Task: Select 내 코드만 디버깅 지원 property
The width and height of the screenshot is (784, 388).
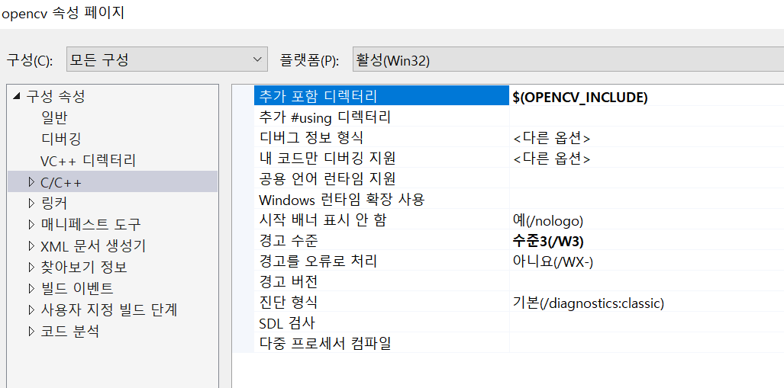Action: click(382, 158)
